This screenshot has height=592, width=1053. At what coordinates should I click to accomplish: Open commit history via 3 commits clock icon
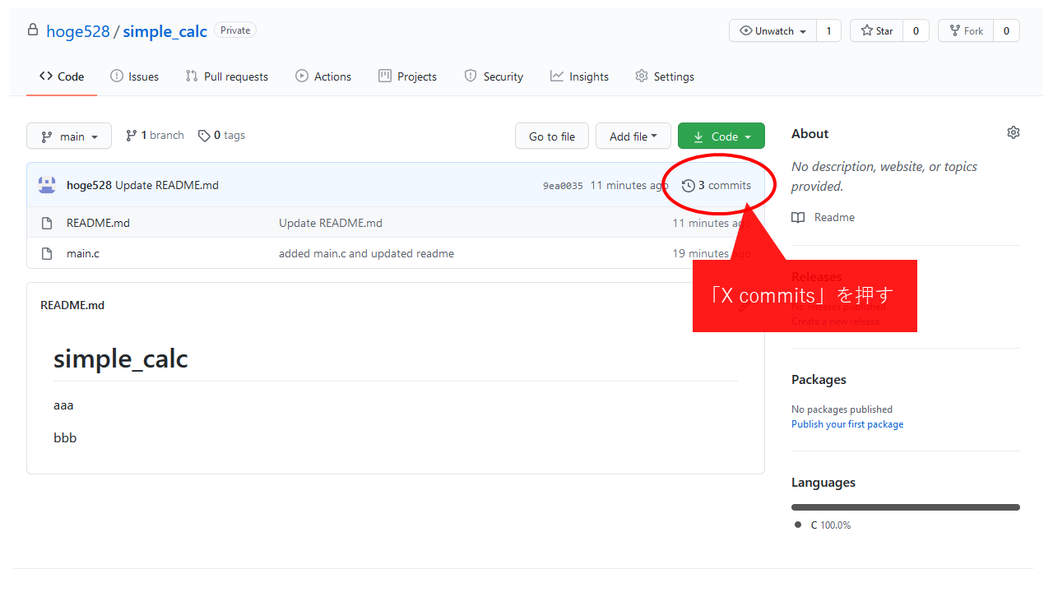(x=689, y=186)
